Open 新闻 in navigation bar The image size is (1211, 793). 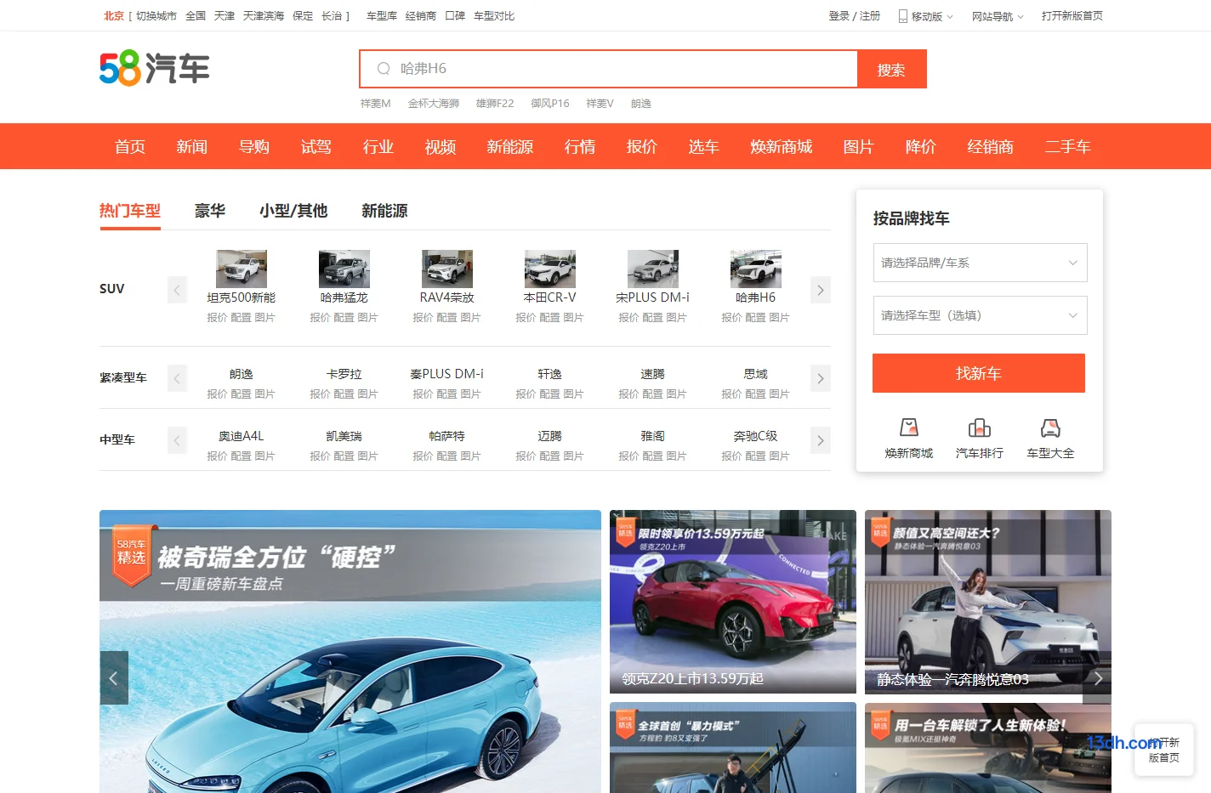click(192, 146)
